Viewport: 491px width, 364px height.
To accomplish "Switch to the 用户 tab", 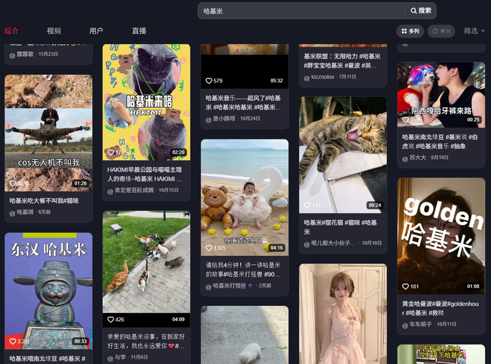I will click(96, 31).
